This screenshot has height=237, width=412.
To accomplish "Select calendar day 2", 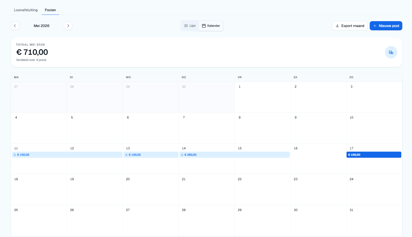I will pos(318,97).
